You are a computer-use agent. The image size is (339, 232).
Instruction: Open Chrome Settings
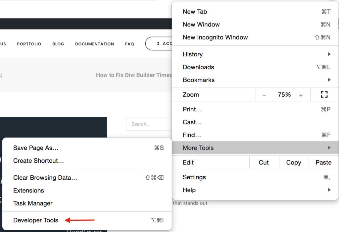point(255,177)
